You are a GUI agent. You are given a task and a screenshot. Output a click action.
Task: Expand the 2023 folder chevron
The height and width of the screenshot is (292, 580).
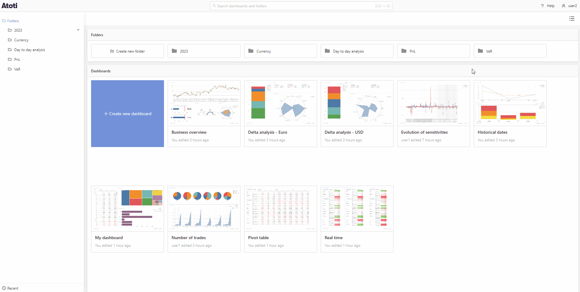(x=78, y=30)
